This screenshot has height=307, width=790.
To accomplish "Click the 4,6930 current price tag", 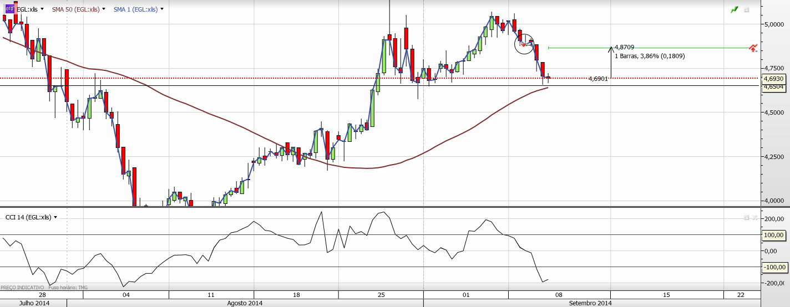I will pyautogui.click(x=773, y=80).
